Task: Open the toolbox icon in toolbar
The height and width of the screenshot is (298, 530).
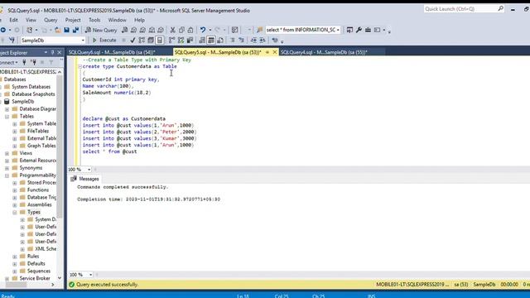Action: [x=368, y=30]
